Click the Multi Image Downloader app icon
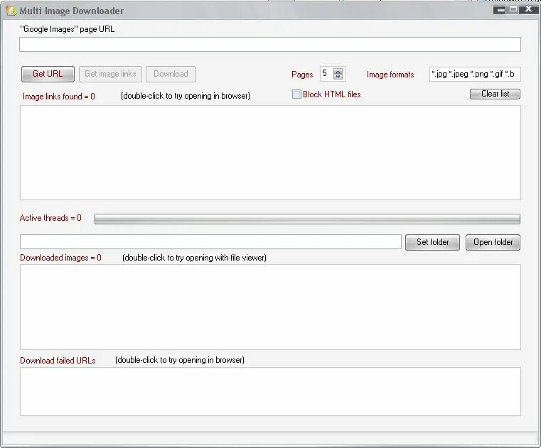The image size is (541, 448). pos(11,11)
